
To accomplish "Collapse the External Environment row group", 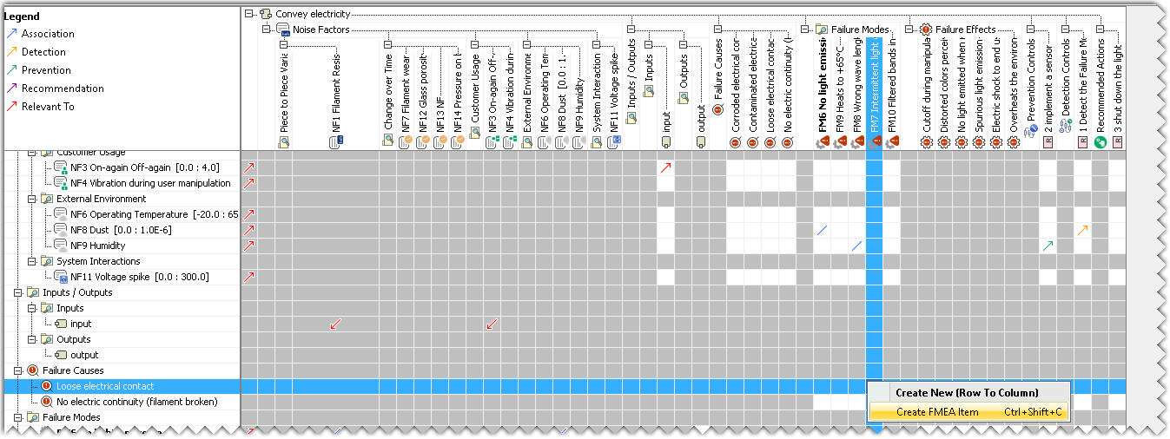I will [x=32, y=199].
